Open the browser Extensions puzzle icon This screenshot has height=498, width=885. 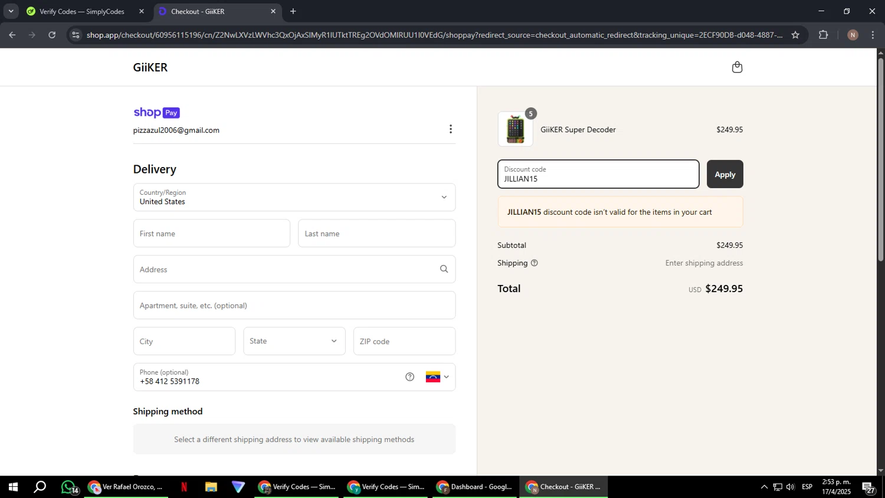coord(824,35)
